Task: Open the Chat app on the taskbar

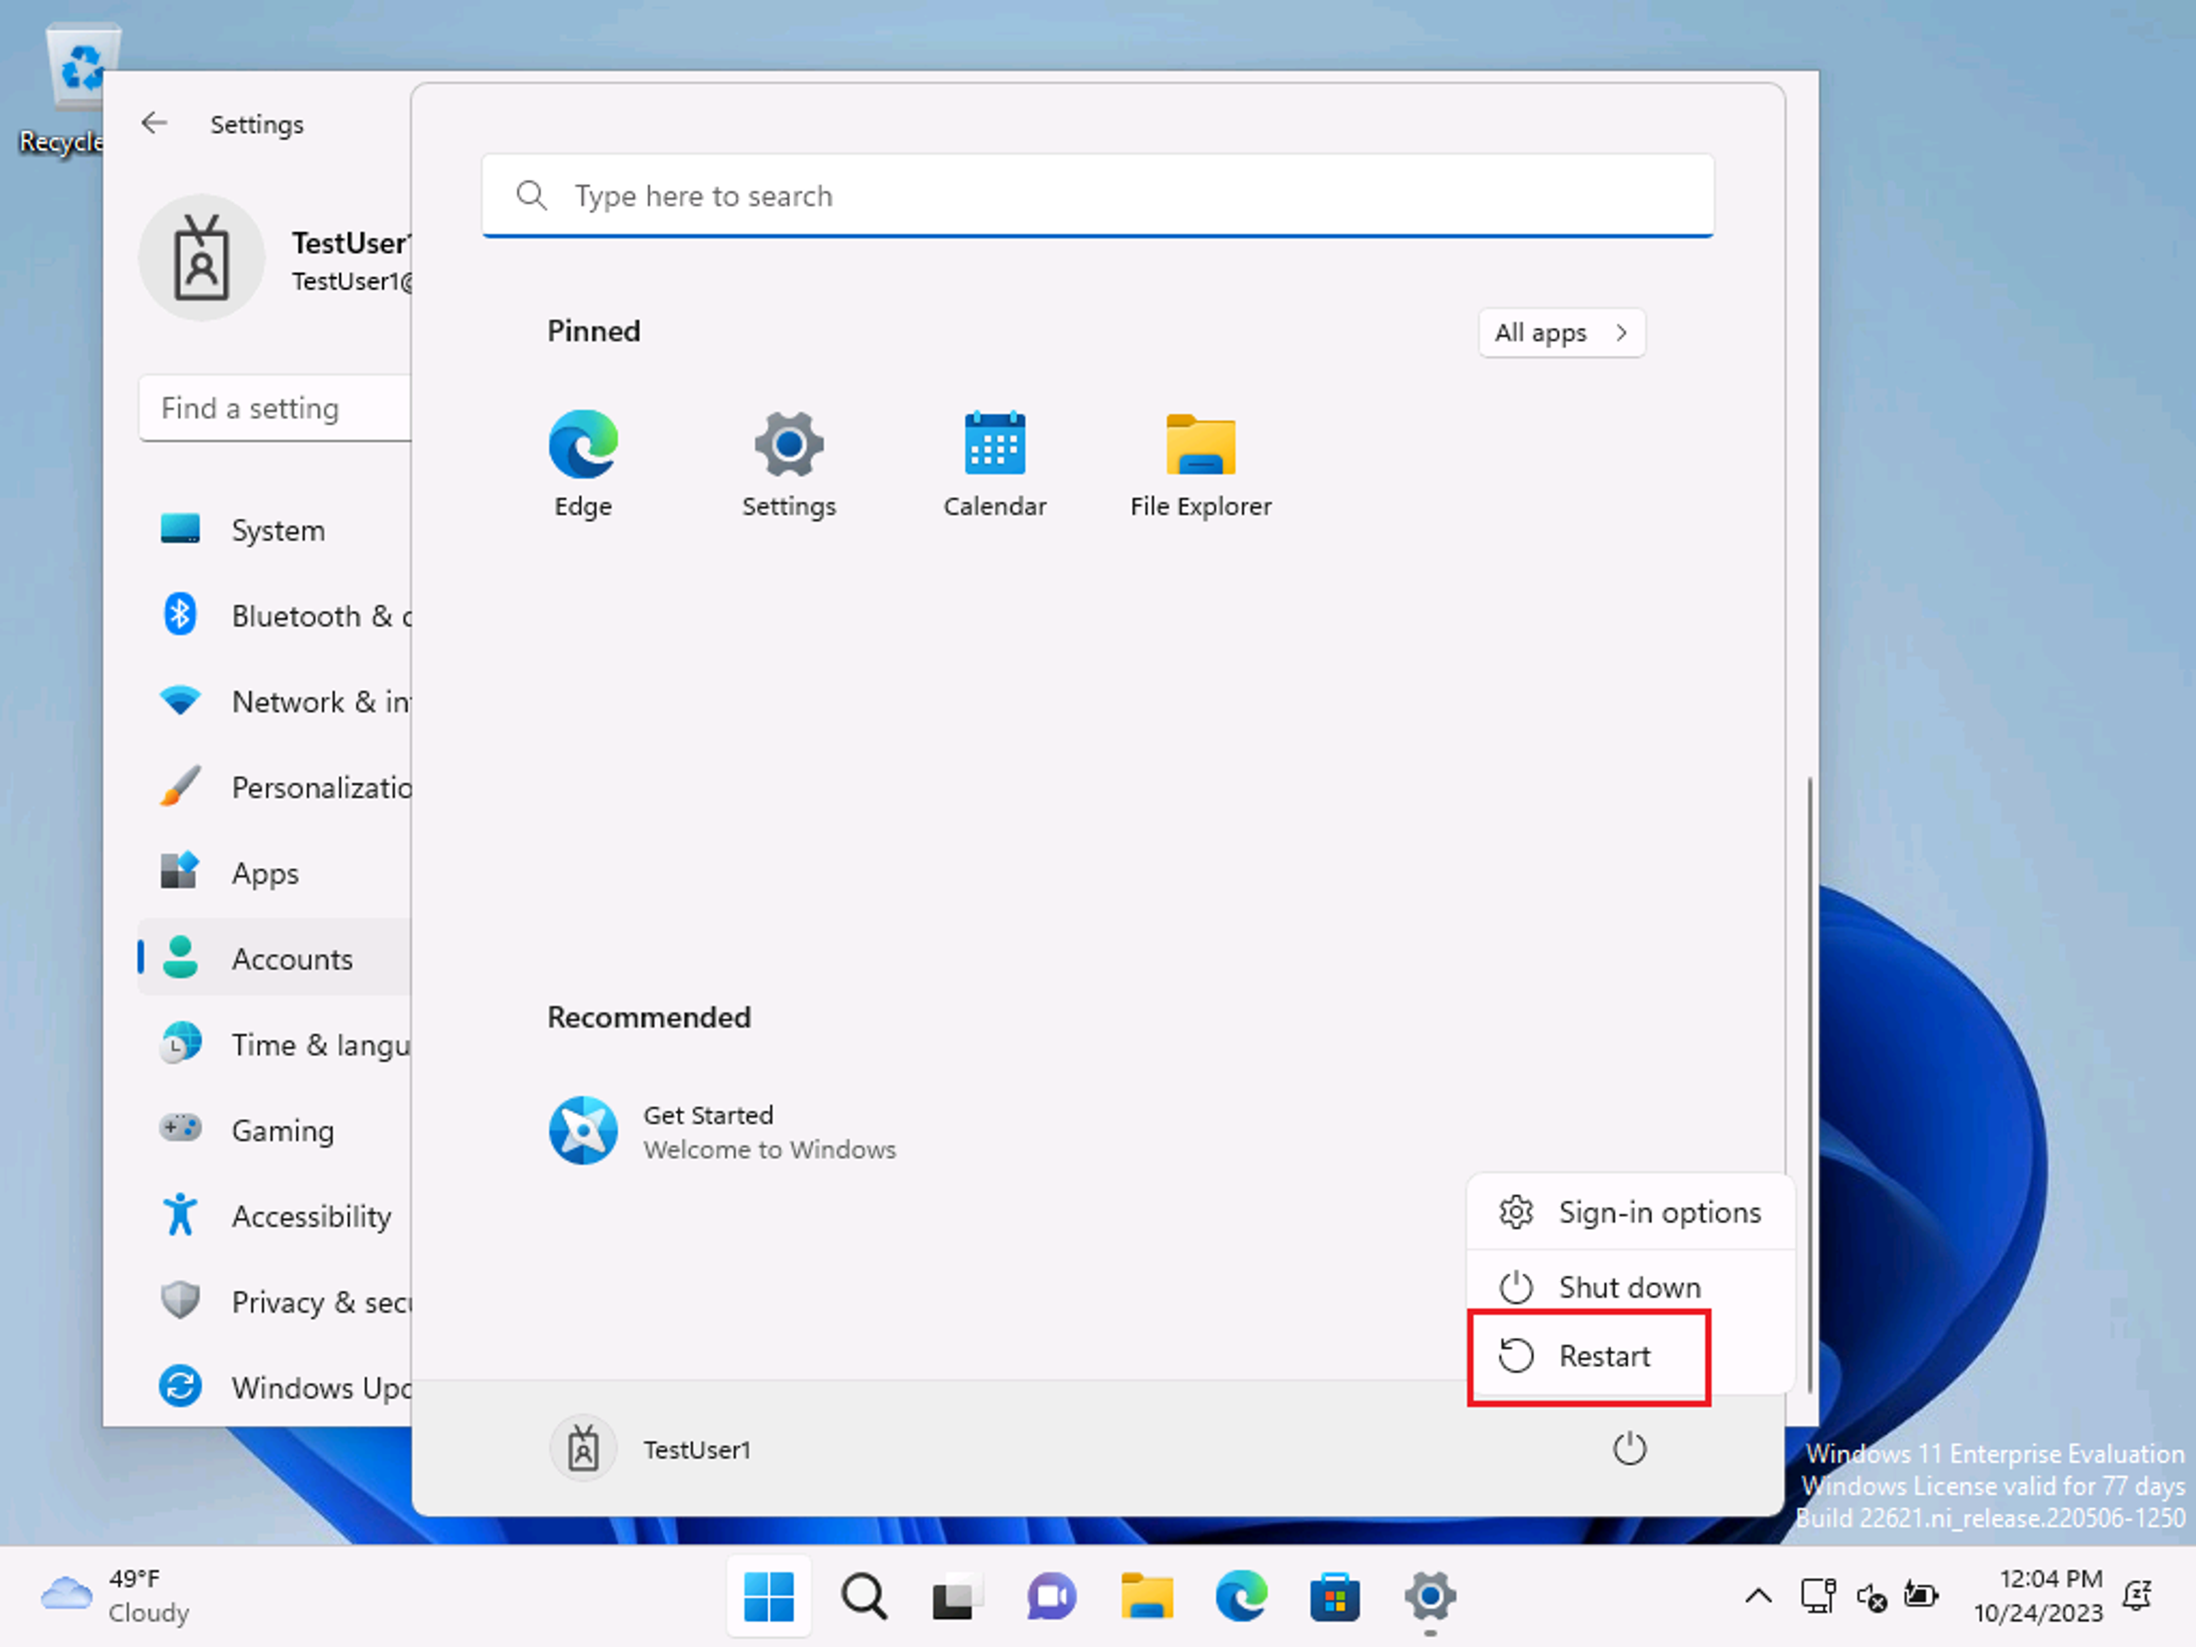Action: click(1051, 1597)
